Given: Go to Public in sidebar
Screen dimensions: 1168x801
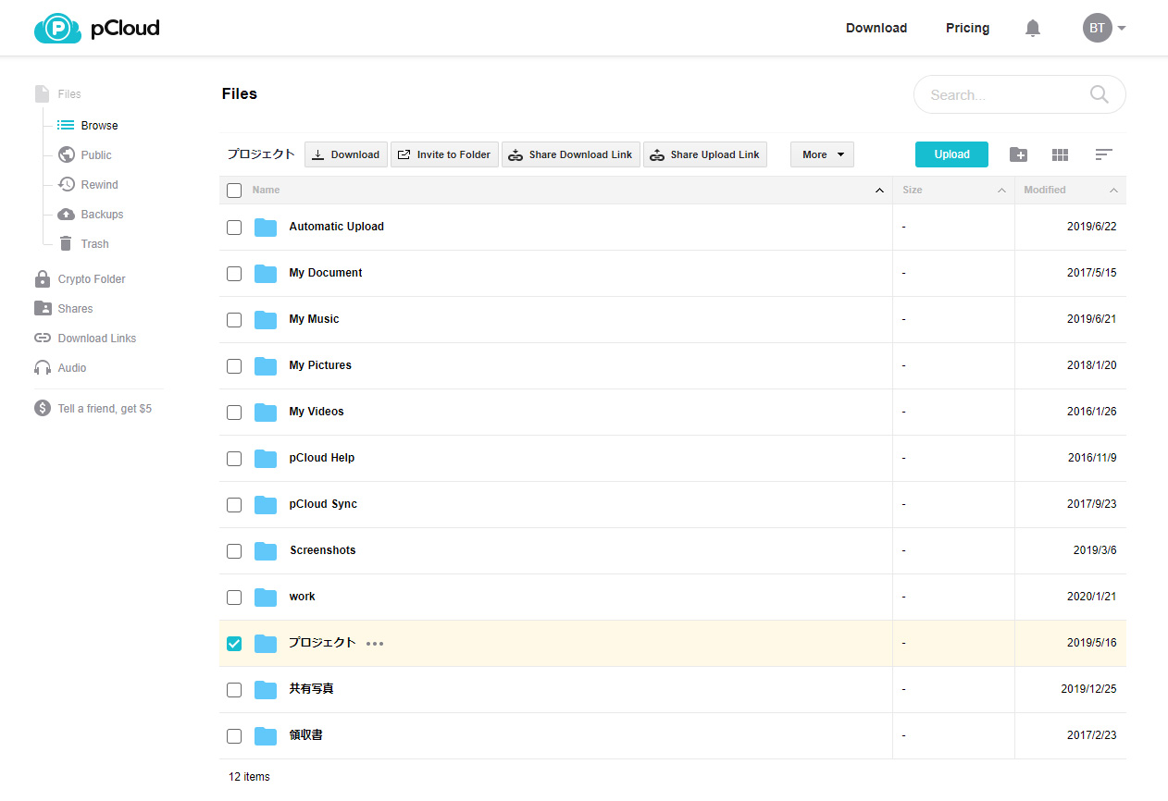Looking at the screenshot, I should pyautogui.click(x=96, y=155).
